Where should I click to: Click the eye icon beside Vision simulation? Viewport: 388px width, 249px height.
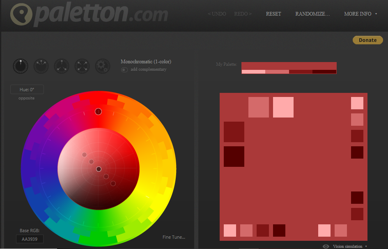click(x=326, y=246)
